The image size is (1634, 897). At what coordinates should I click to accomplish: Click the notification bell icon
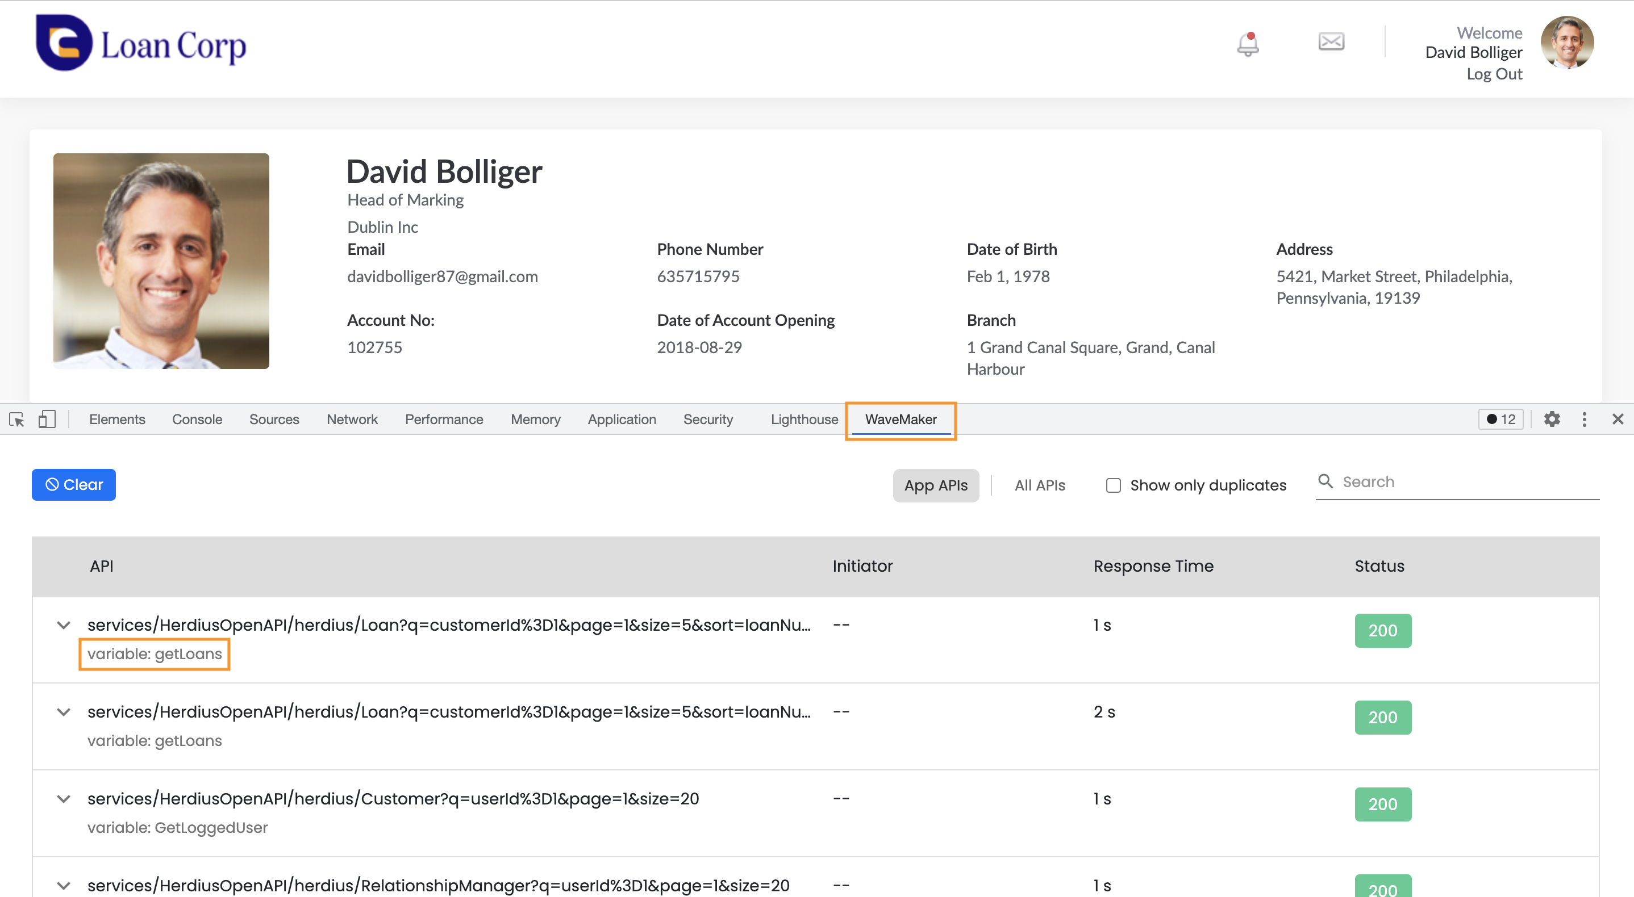[x=1248, y=43]
